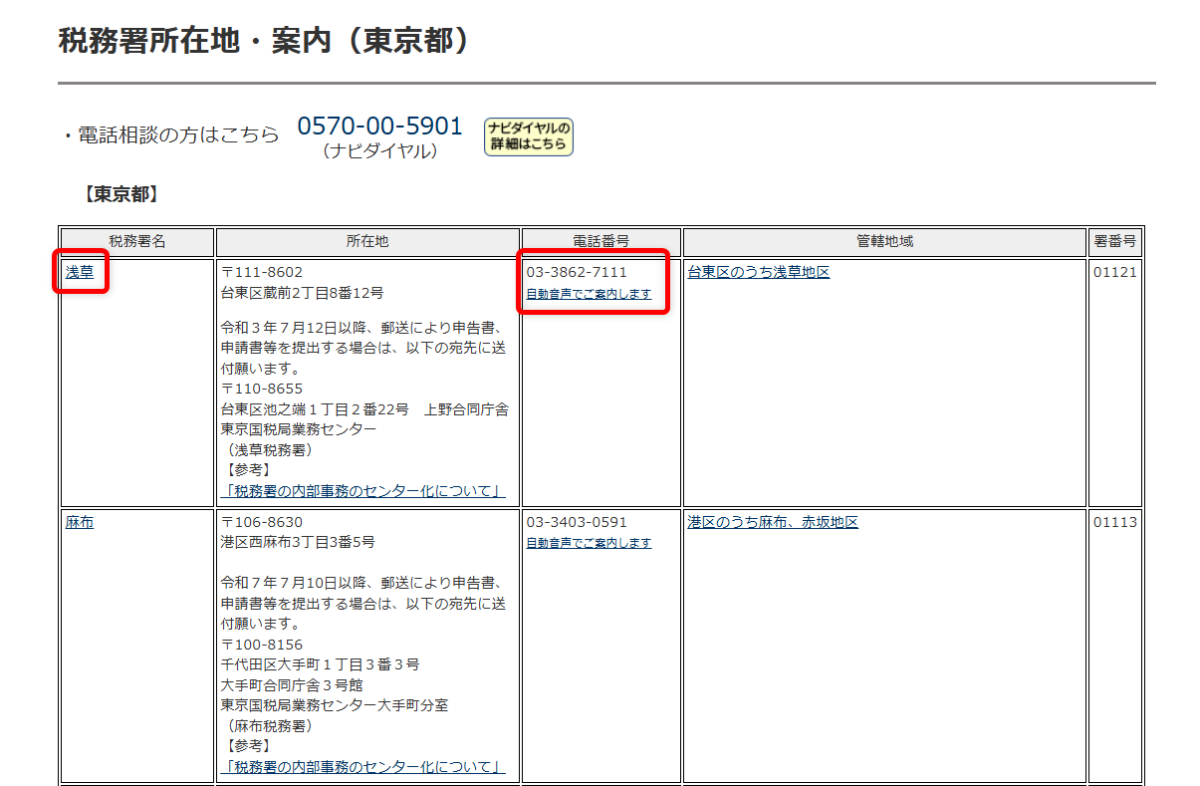Screen dimensions: 1200x786
Task: Click 自動音声でご案内します under 03-3862-7111
Action: click(589, 294)
